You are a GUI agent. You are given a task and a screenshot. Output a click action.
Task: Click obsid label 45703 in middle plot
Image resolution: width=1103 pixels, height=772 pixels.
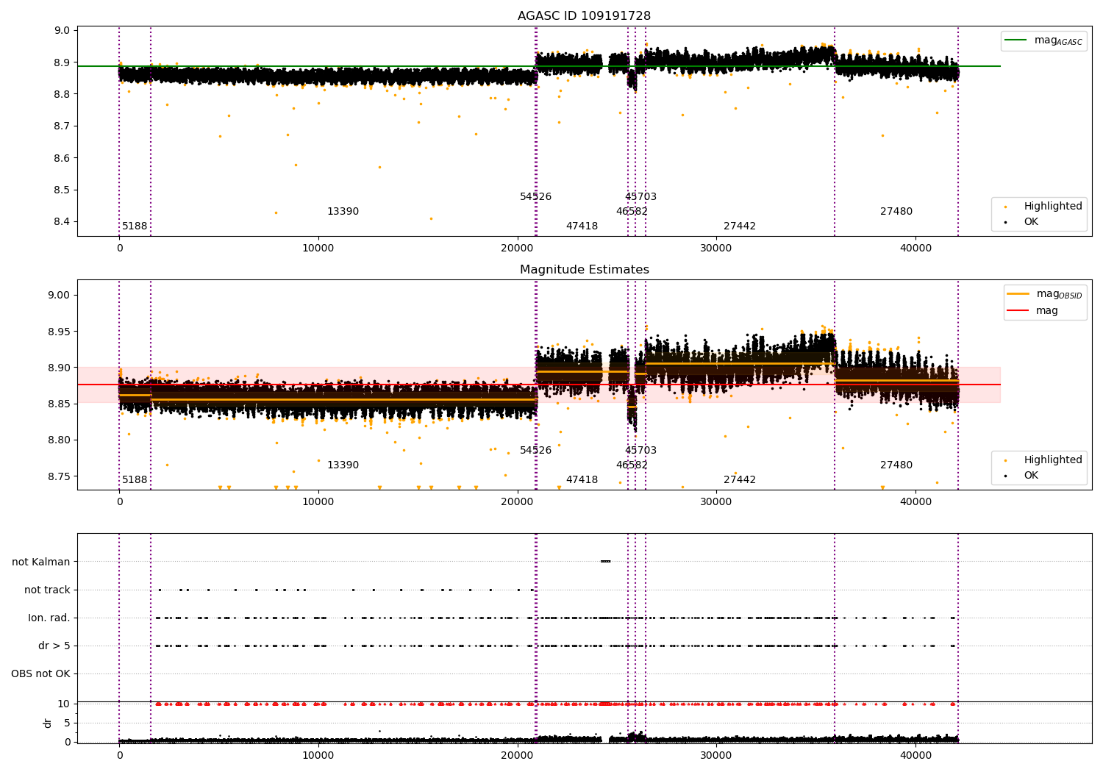point(640,451)
